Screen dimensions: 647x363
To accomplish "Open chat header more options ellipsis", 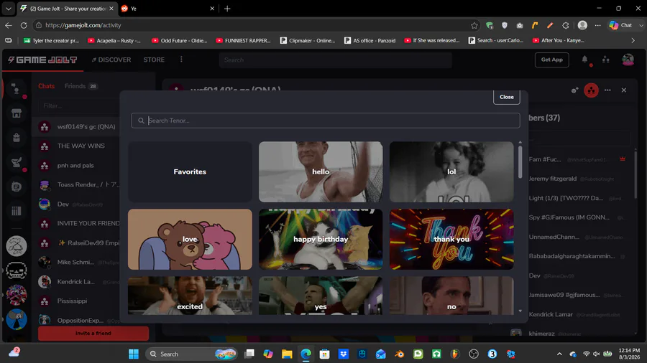I will click(607, 90).
